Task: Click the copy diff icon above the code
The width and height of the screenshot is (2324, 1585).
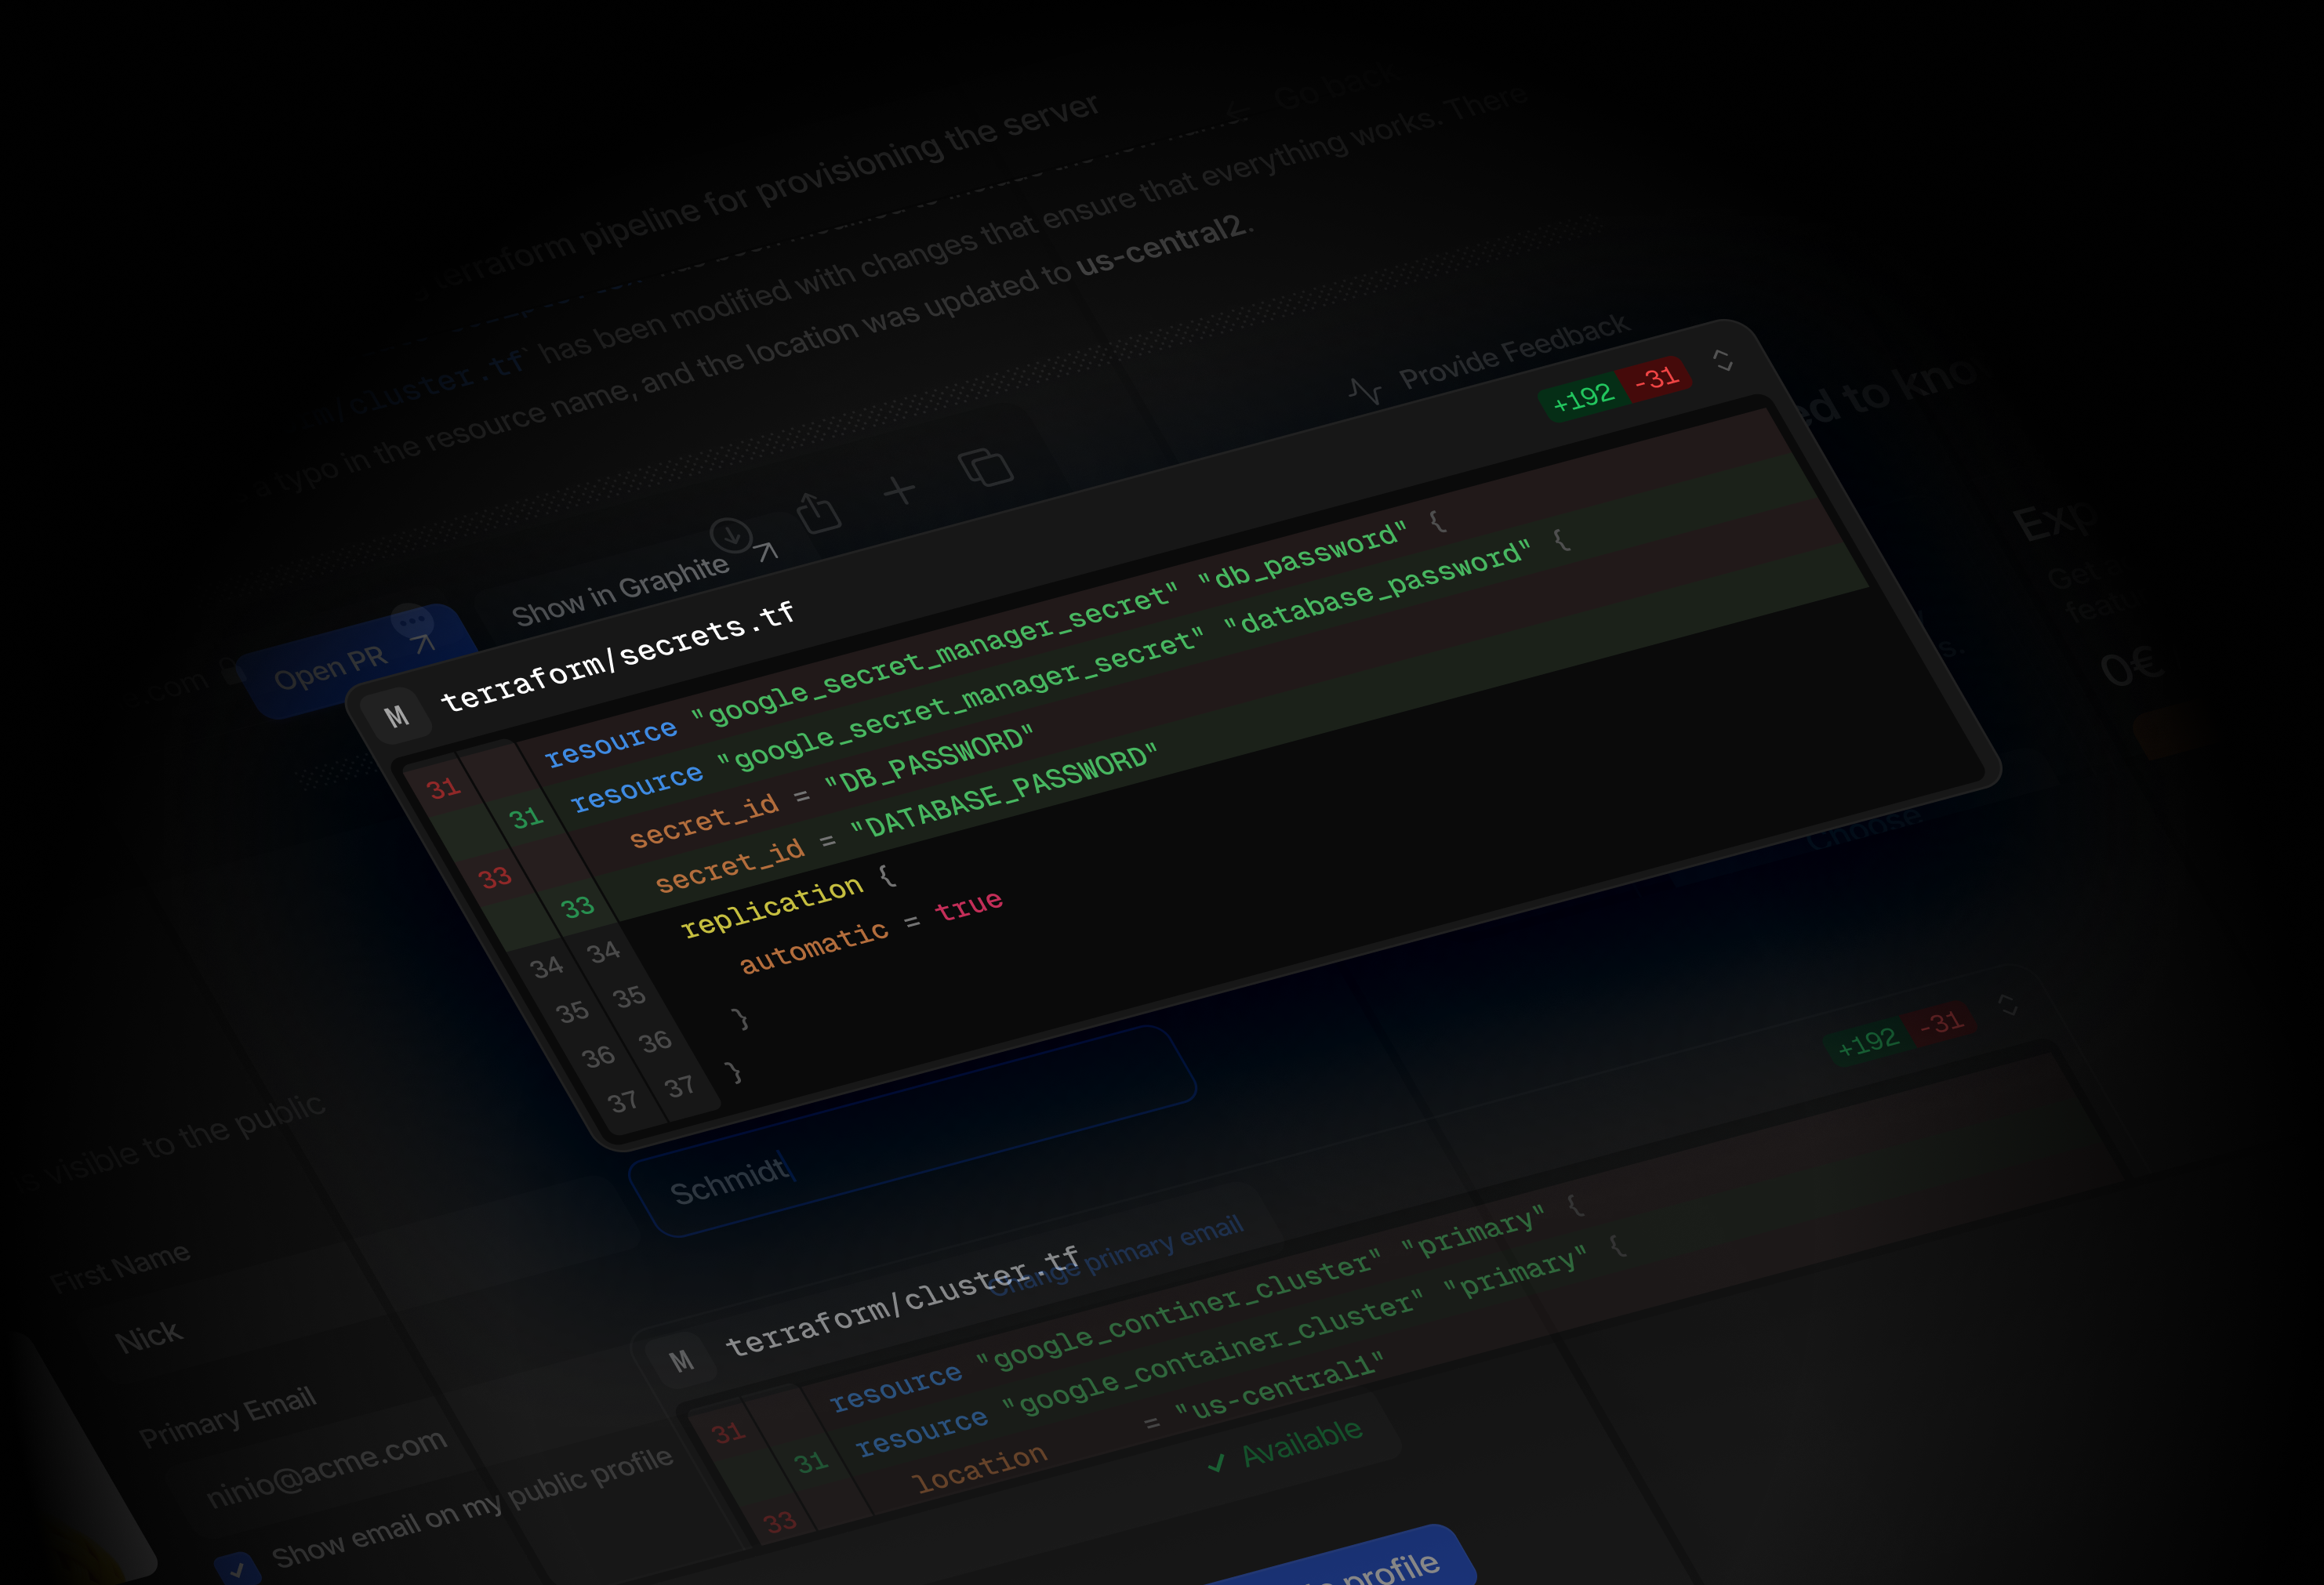Action: pos(988,466)
